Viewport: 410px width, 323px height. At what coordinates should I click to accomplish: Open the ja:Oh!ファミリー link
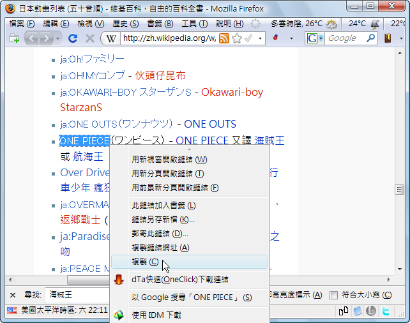pyautogui.click(x=92, y=59)
